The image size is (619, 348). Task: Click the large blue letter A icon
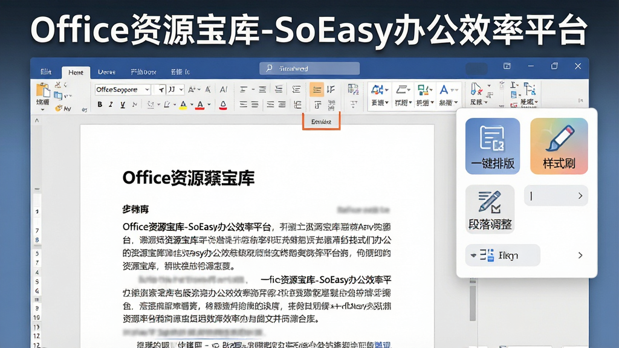[x=444, y=90]
